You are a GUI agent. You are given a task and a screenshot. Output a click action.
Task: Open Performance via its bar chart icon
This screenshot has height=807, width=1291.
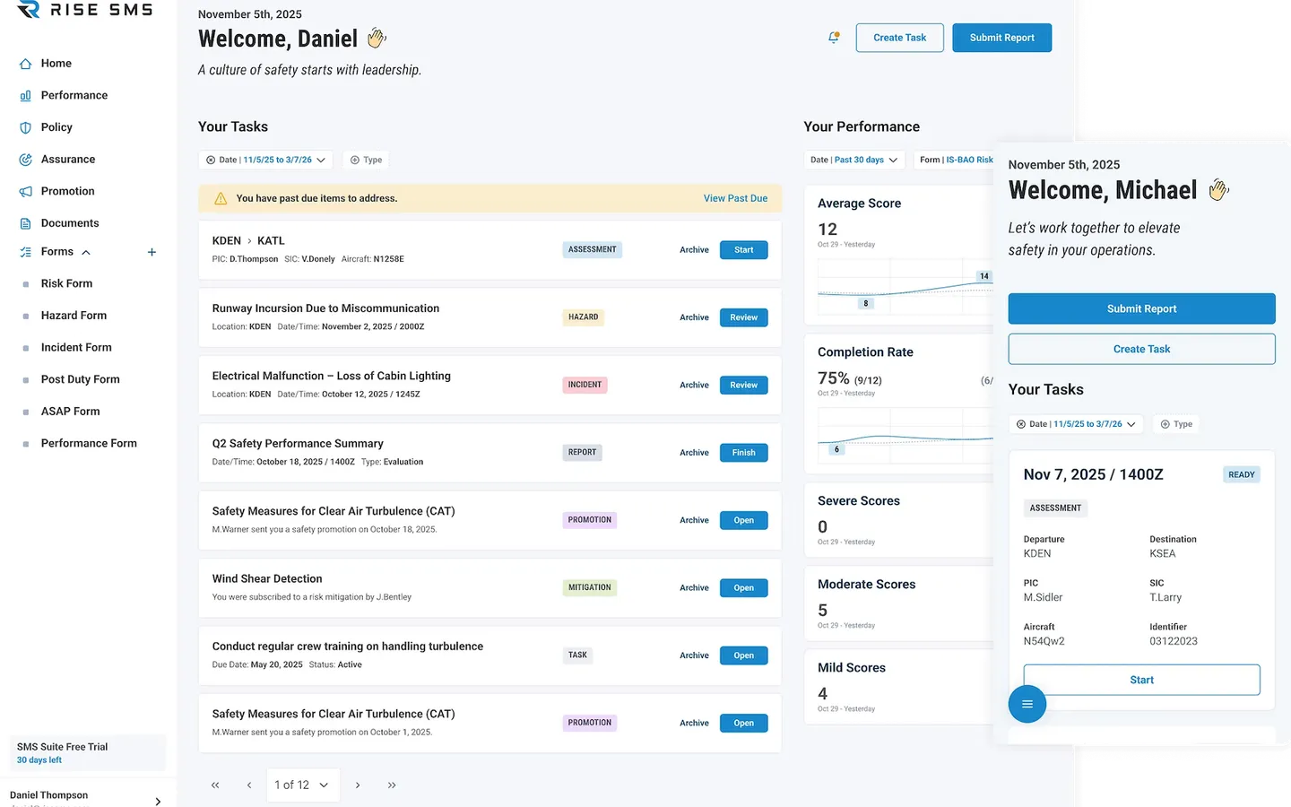point(25,96)
